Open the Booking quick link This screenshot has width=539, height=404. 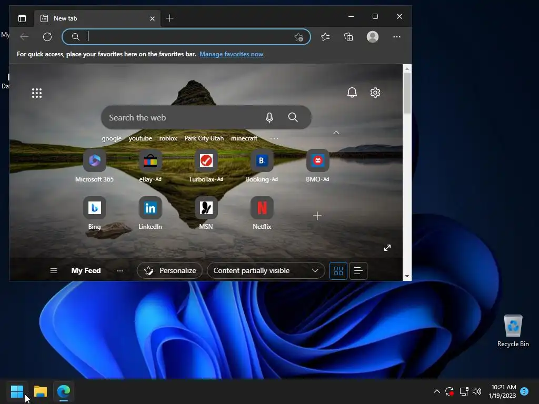tap(262, 166)
